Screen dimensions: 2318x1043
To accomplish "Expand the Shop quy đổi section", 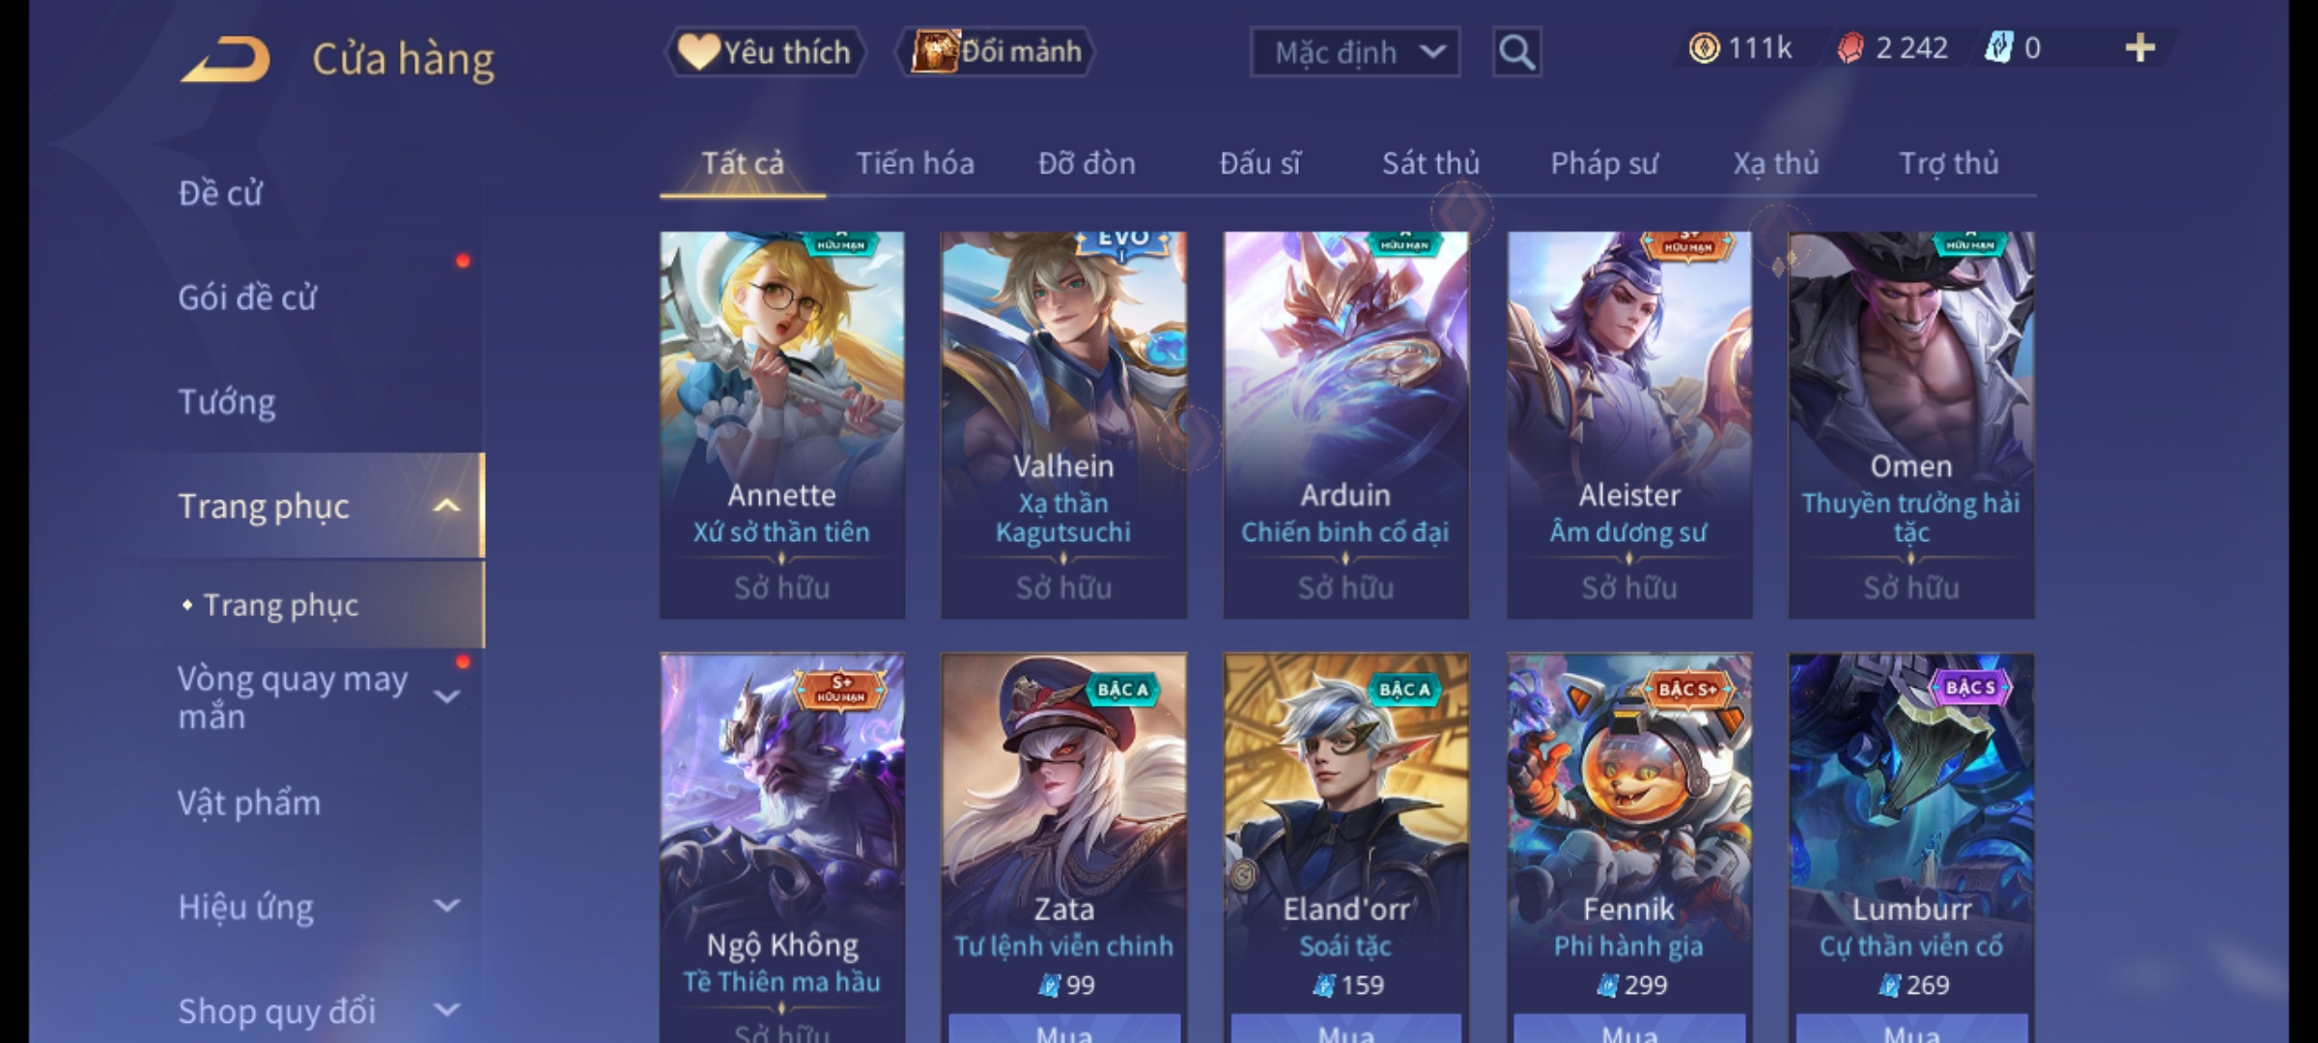I will coord(446,1010).
